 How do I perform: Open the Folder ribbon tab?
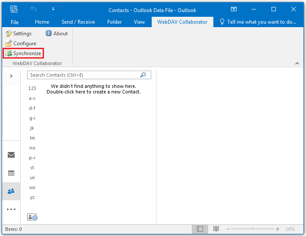tap(114, 22)
